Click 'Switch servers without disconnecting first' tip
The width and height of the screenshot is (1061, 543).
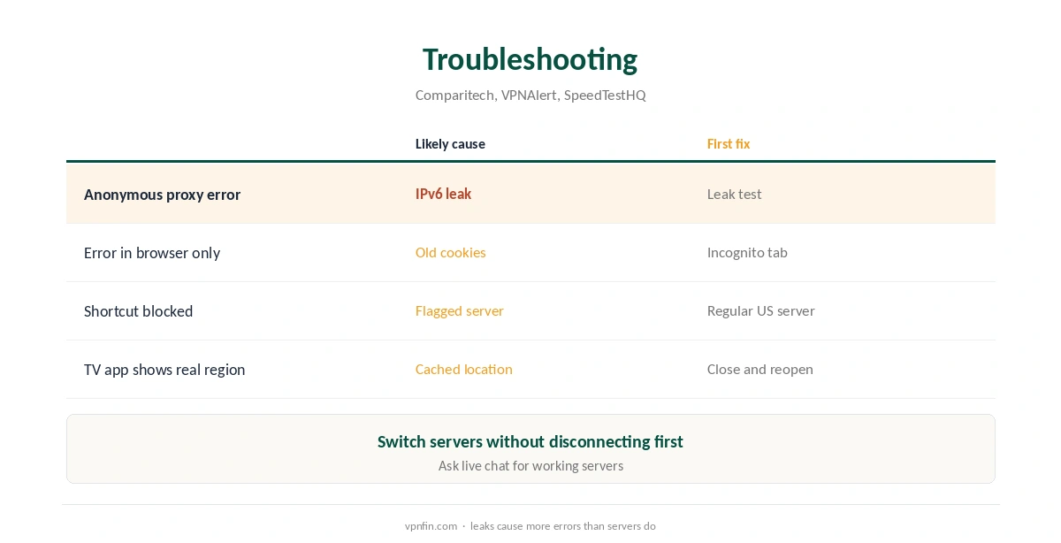click(x=530, y=441)
